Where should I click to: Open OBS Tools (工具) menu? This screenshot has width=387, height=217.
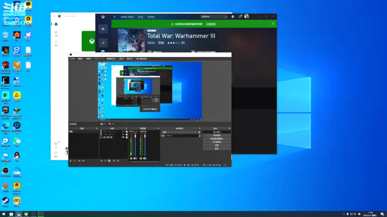point(121,59)
